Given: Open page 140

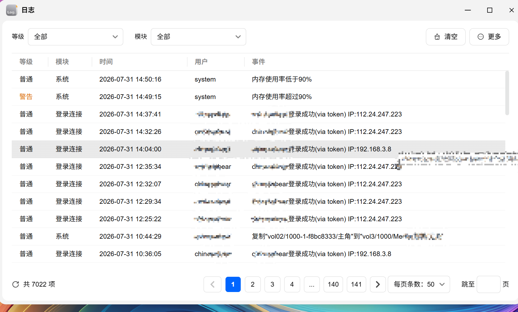Looking at the screenshot, I should coord(333,284).
